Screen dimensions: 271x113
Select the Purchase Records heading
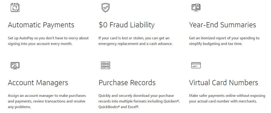pyautogui.click(x=127, y=83)
